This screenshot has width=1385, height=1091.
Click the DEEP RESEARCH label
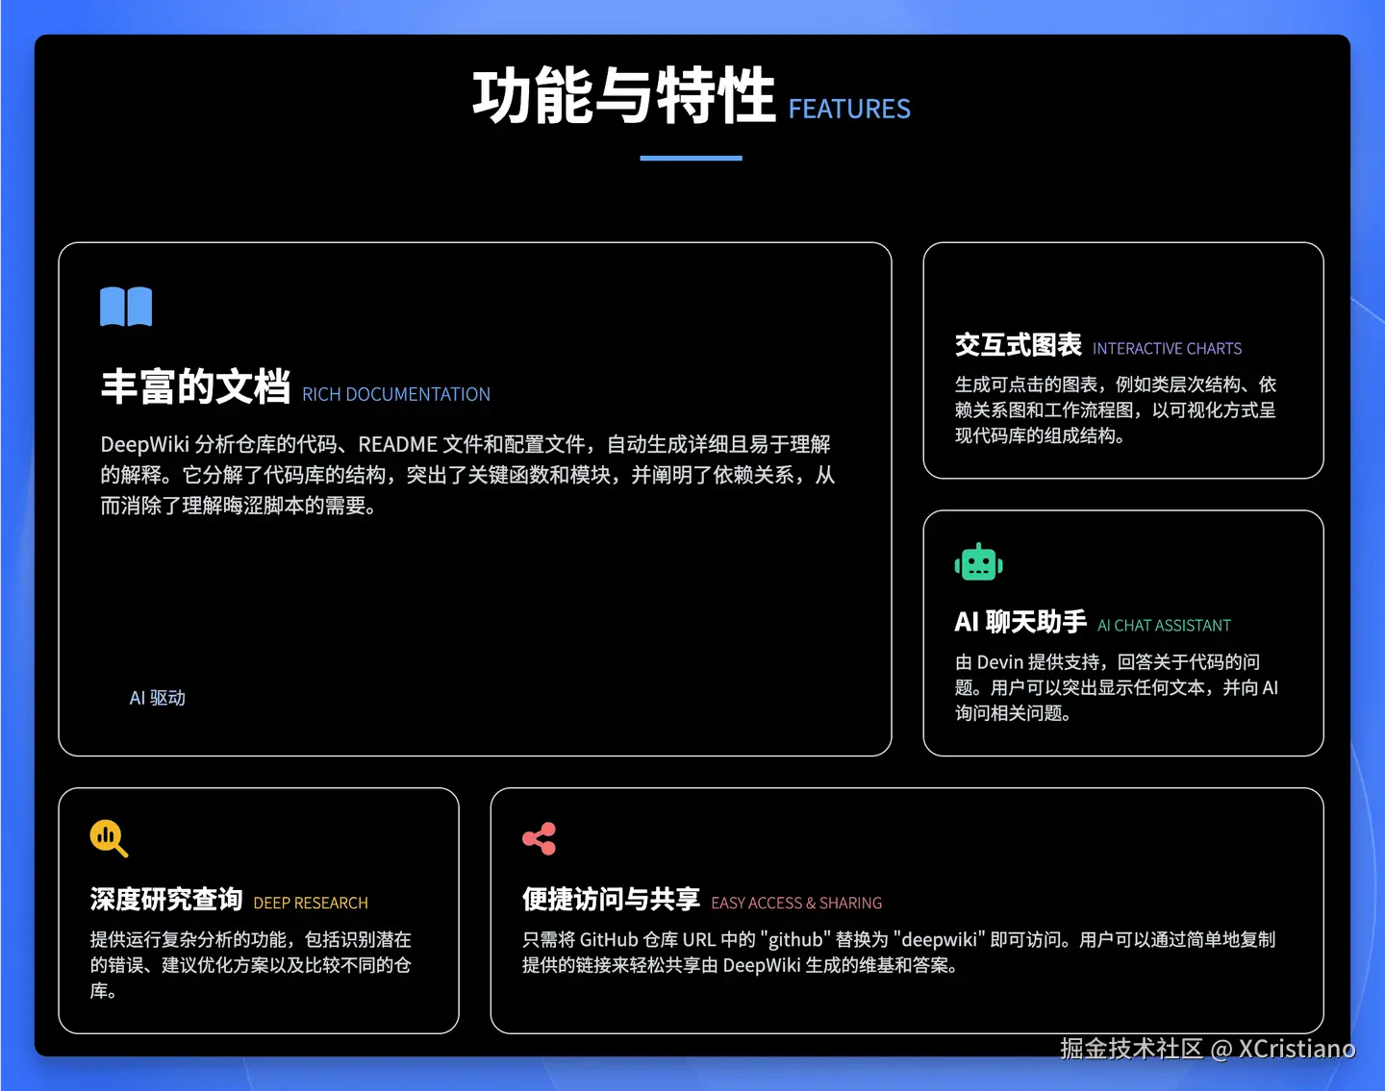[x=311, y=904]
